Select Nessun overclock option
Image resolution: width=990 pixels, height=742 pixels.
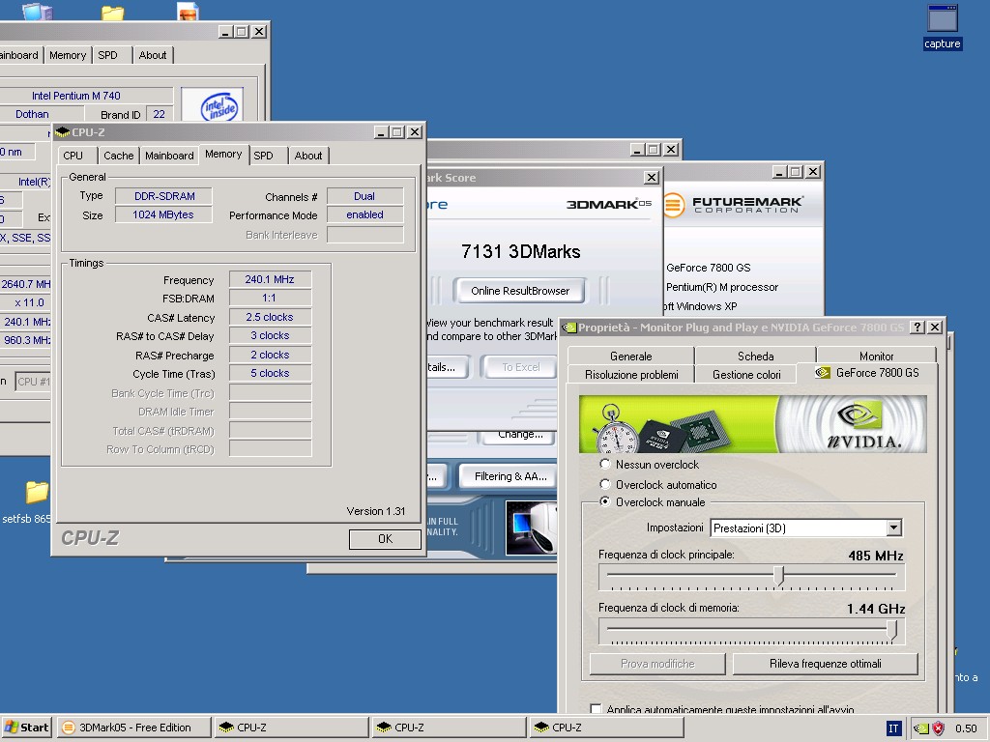[605, 464]
